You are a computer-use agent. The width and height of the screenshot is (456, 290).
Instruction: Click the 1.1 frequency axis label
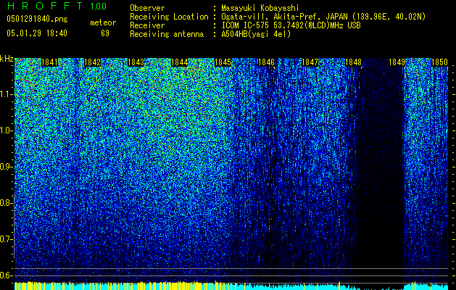click(5, 94)
